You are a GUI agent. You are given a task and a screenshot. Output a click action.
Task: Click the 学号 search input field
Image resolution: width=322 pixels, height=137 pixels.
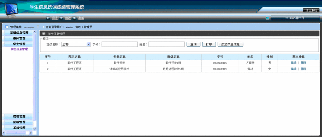click(x=119, y=44)
